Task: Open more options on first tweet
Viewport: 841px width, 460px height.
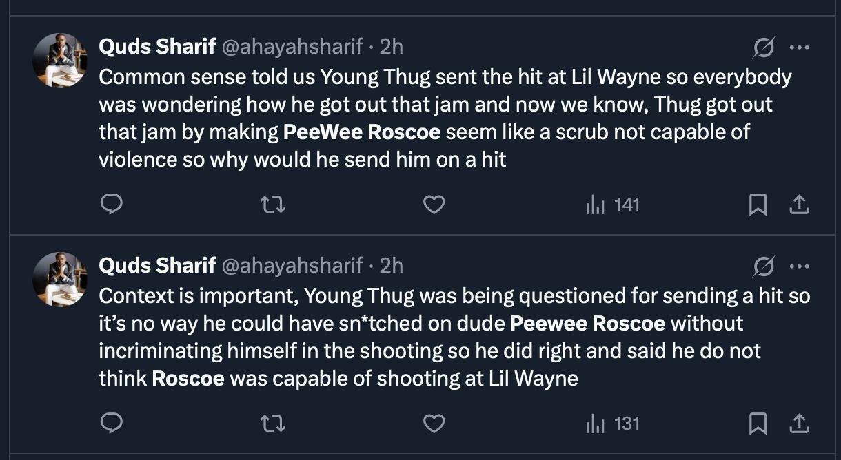Action: point(799,48)
